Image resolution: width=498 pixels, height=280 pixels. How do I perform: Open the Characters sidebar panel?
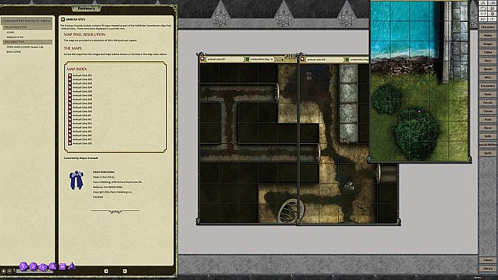coord(487,27)
